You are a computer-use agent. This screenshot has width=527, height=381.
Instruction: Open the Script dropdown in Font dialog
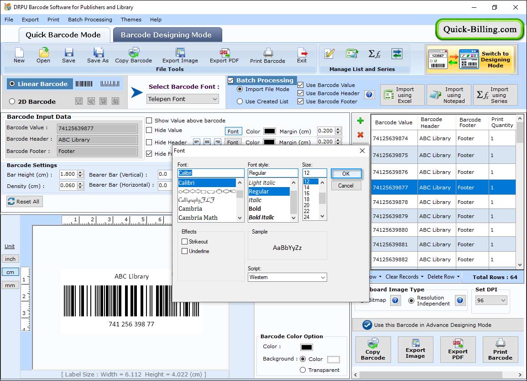coord(287,277)
